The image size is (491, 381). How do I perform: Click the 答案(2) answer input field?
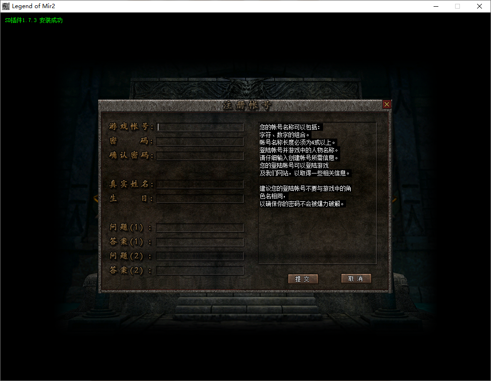pyautogui.click(x=200, y=271)
